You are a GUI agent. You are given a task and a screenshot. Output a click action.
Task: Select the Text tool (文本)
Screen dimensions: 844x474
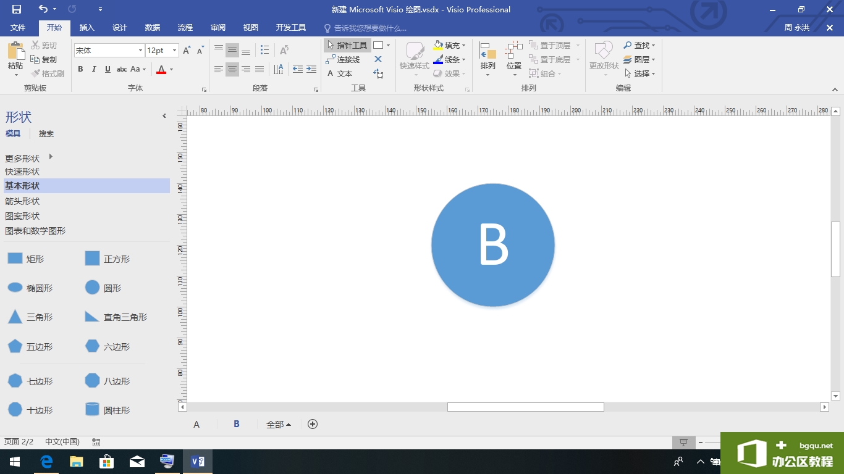pyautogui.click(x=340, y=73)
